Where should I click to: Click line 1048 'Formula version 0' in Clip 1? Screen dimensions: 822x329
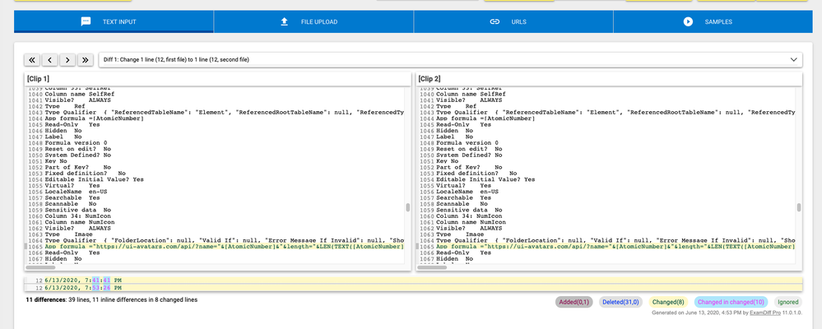point(76,142)
